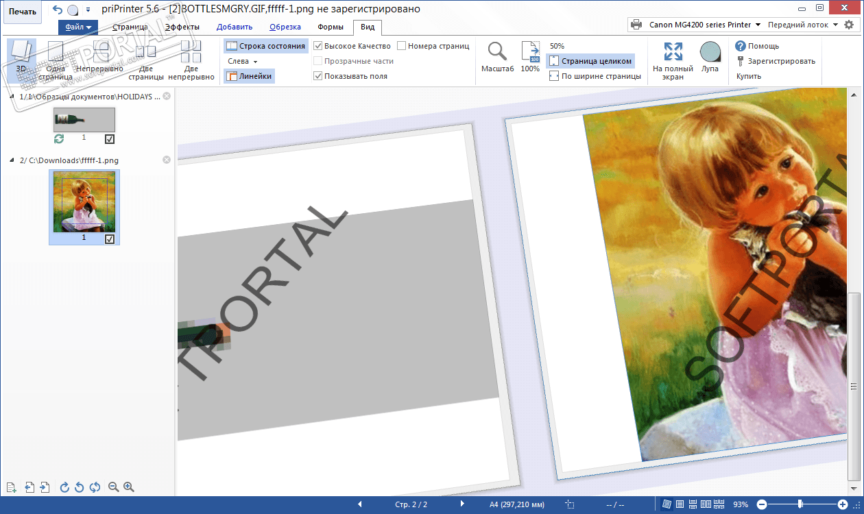
Task: Decrease zoom with minus button
Action: click(761, 504)
